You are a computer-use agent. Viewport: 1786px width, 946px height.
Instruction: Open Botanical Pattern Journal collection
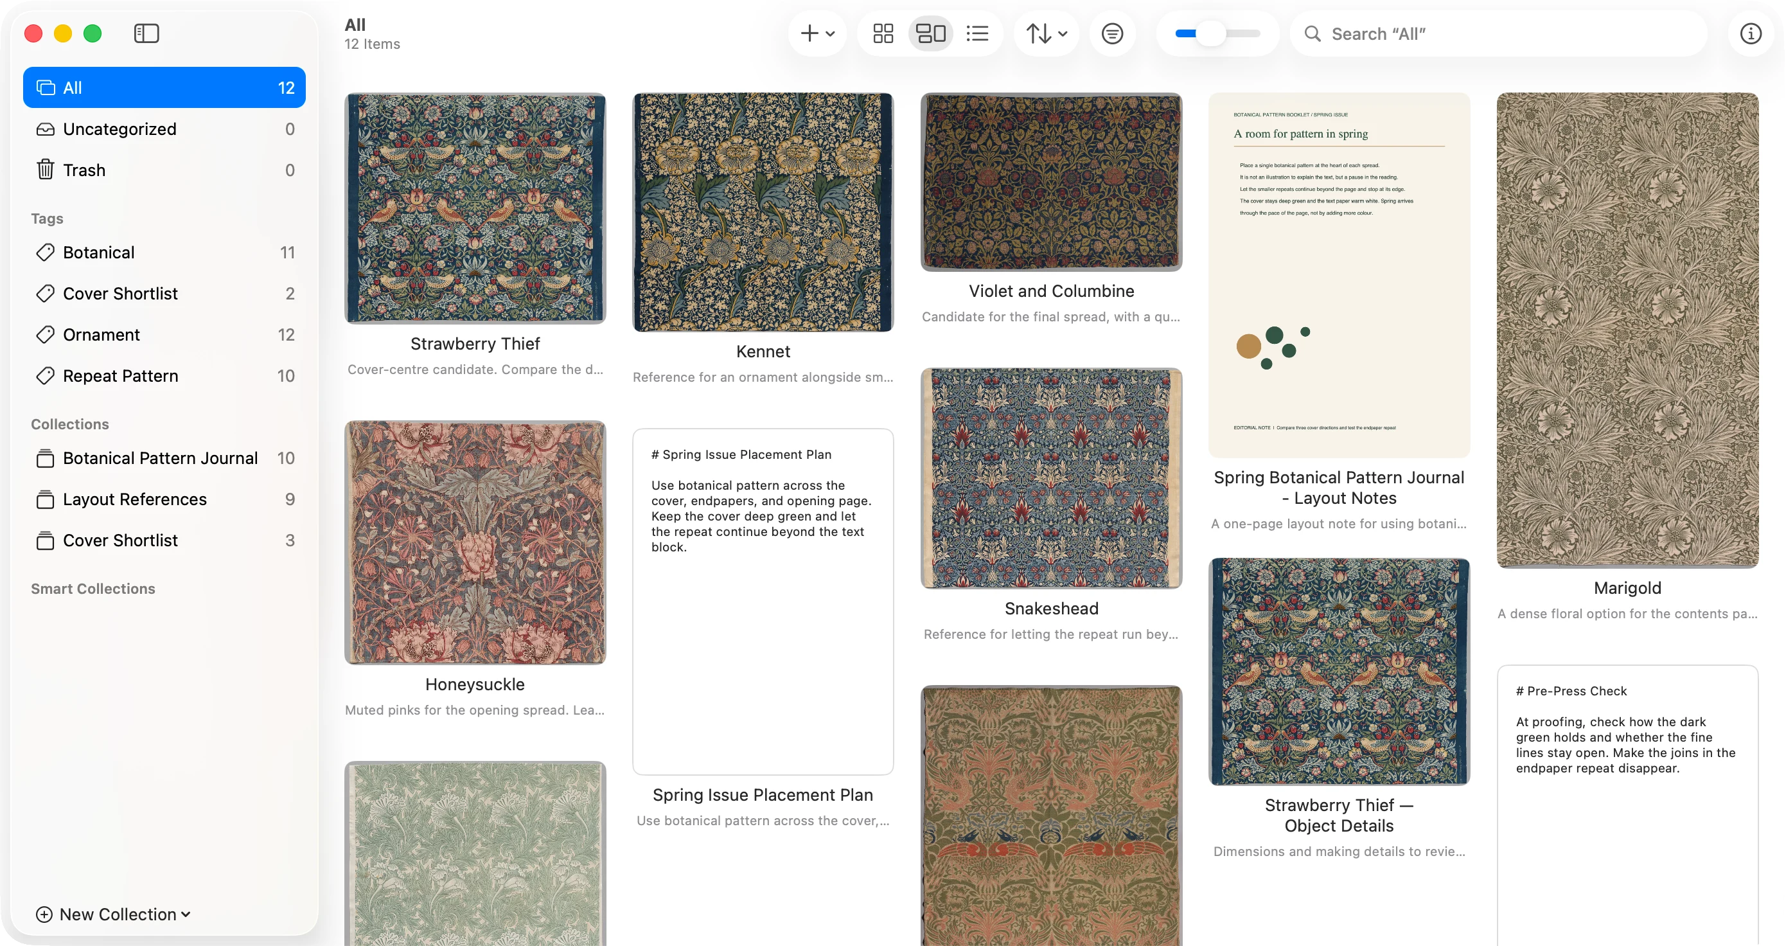point(164,458)
